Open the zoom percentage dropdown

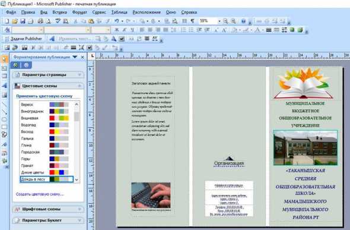(x=219, y=21)
